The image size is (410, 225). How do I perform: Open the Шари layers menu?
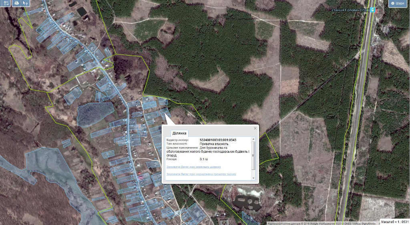pyautogui.click(x=398, y=4)
